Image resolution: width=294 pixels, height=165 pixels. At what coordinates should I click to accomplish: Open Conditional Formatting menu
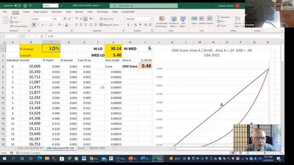click(x=161, y=22)
